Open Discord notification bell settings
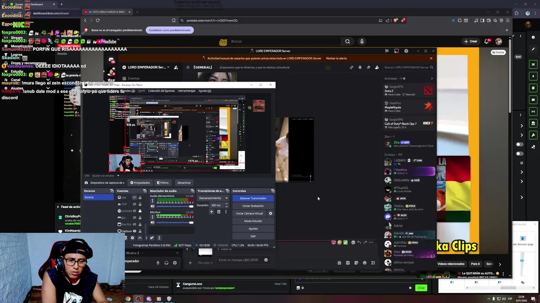Screen dimensions: 540x303 360,67
